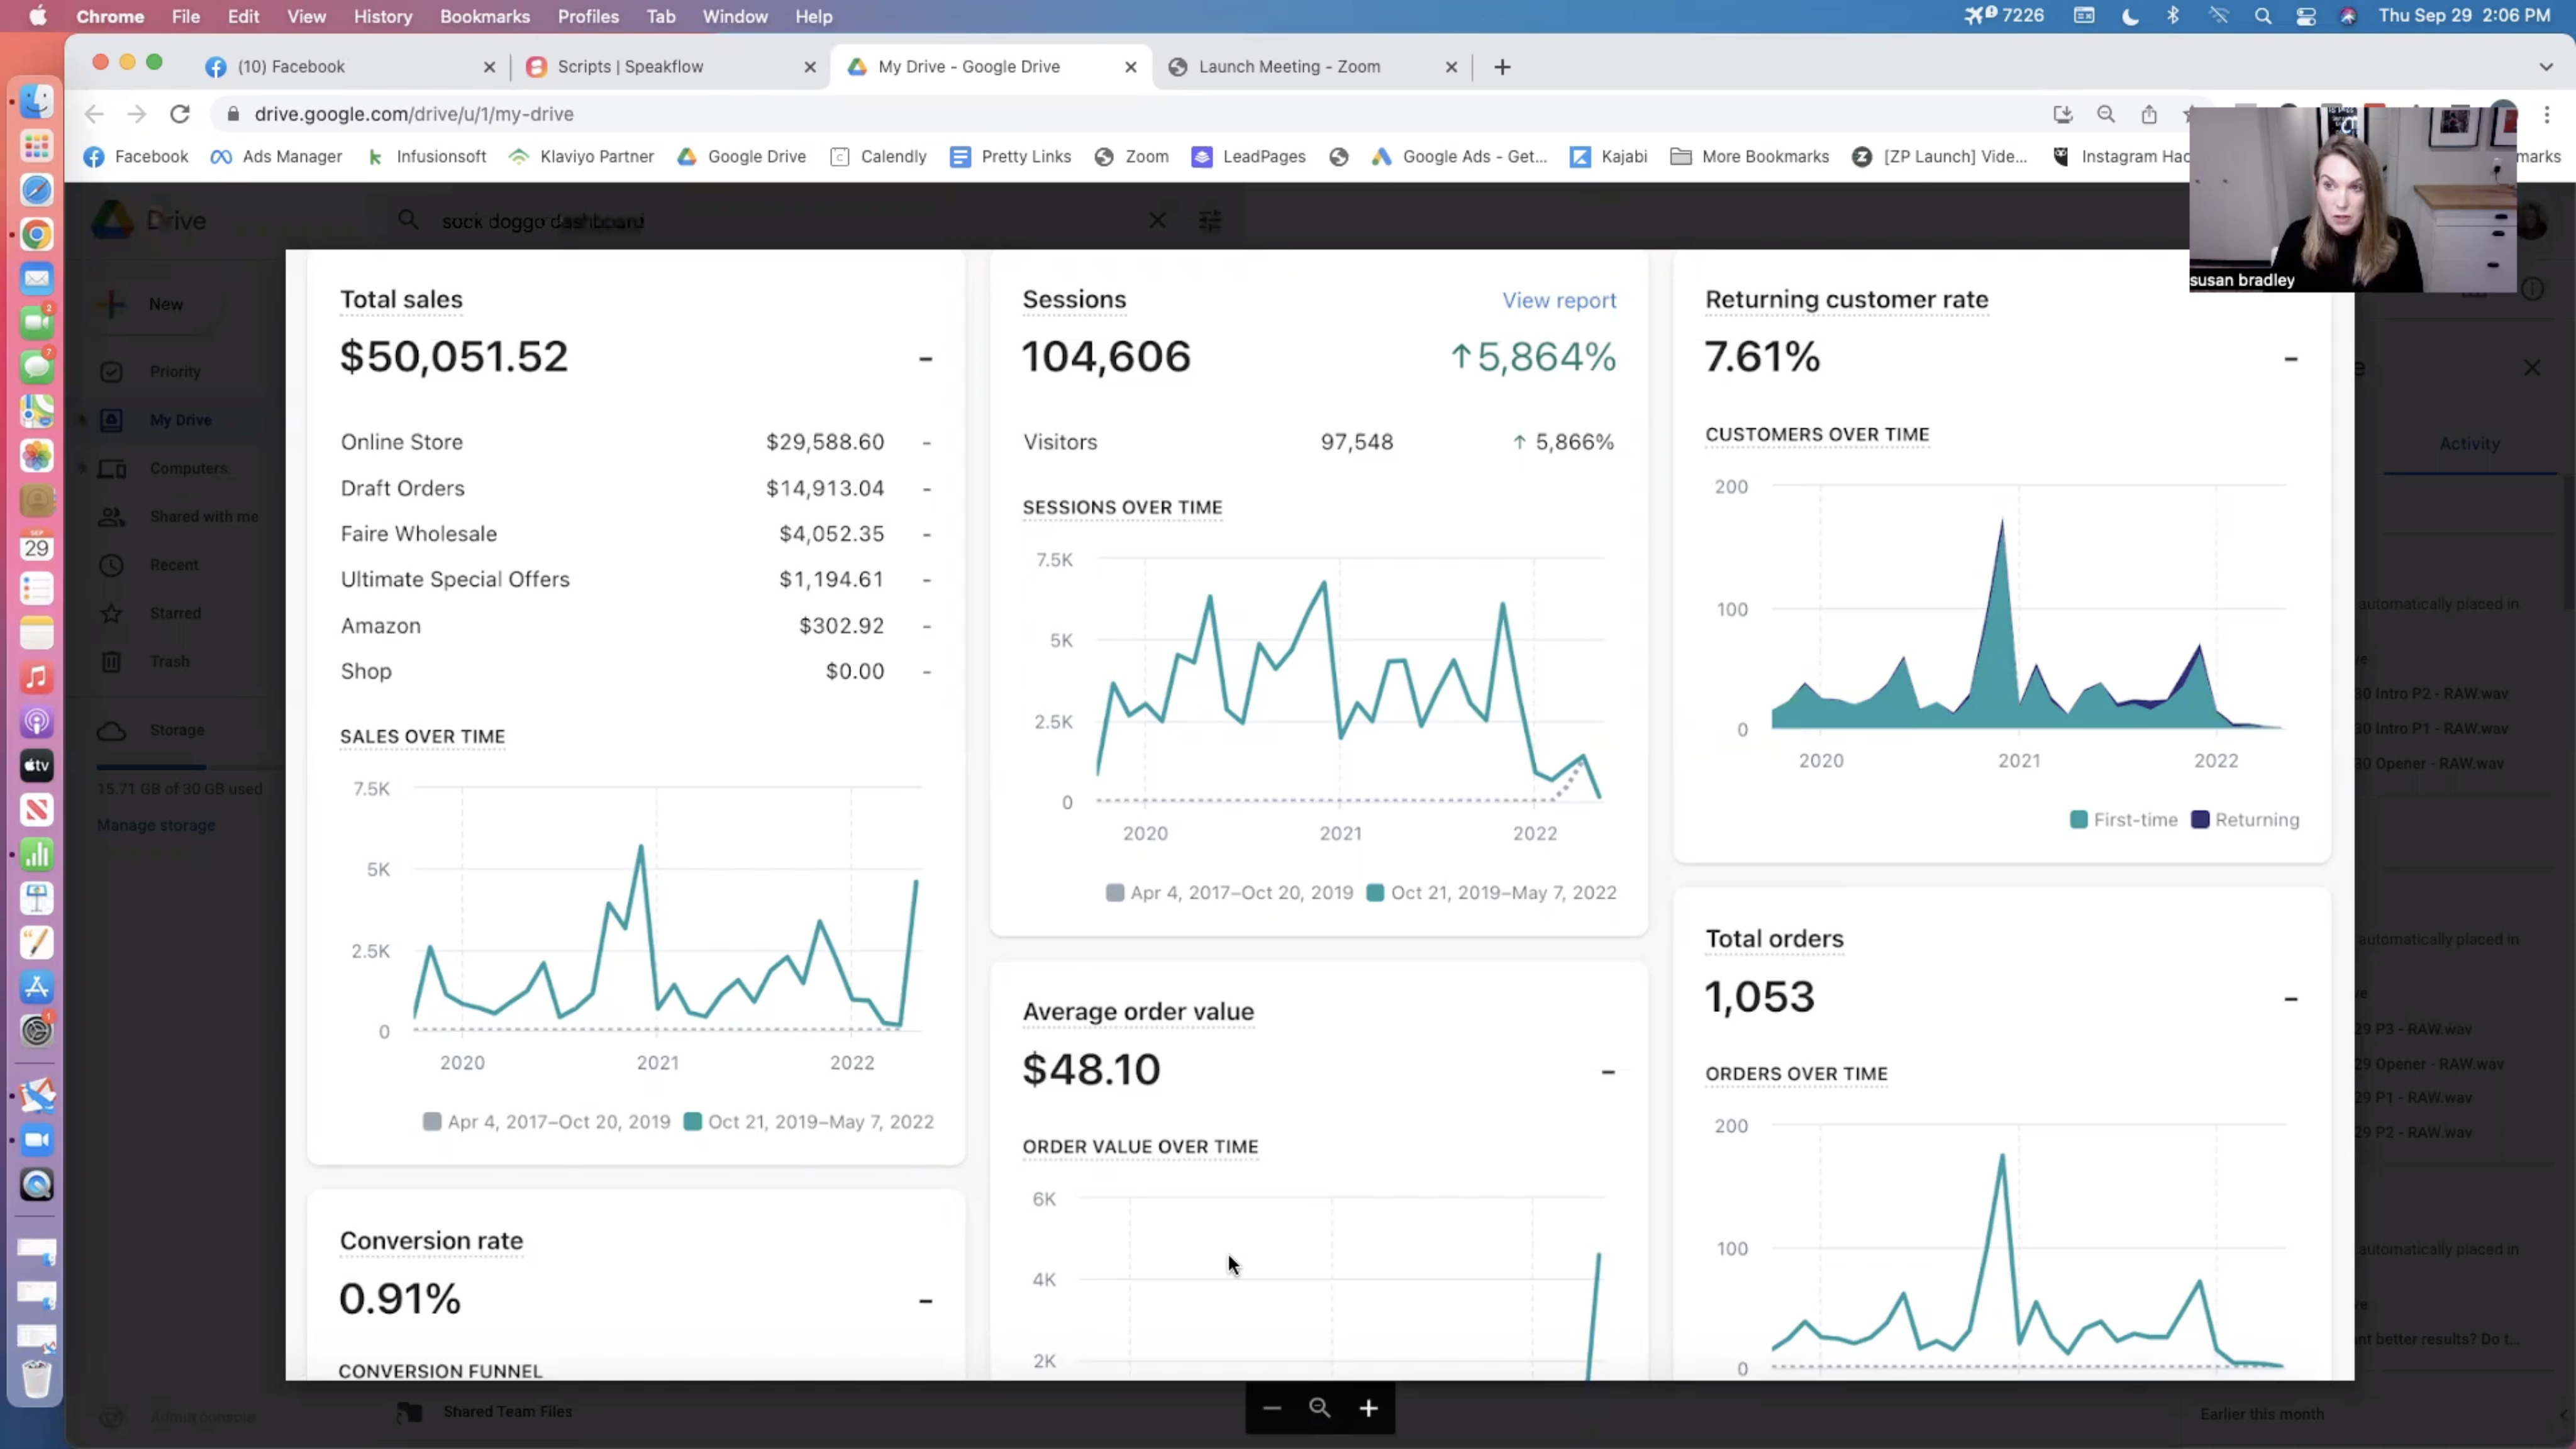The image size is (2576, 1449).
Task: Click the susan bradley video thumbnail
Action: pyautogui.click(x=2352, y=199)
